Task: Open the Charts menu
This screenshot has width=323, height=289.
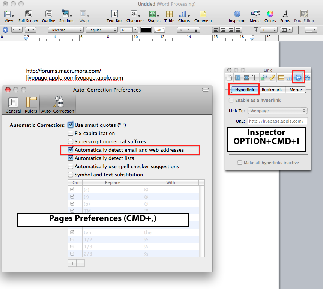Action: click(184, 16)
